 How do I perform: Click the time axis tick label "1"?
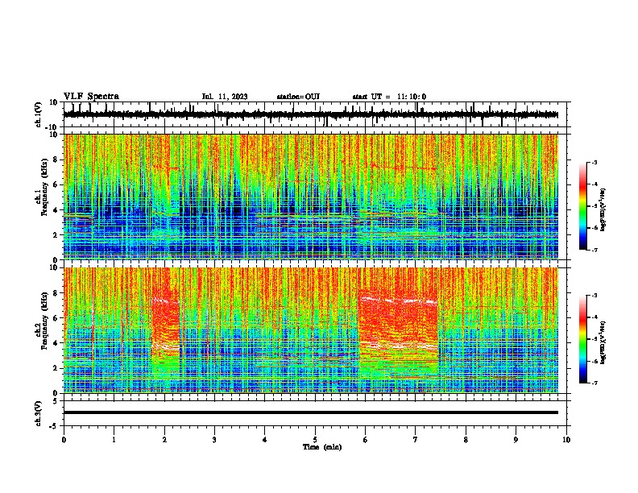(x=114, y=440)
